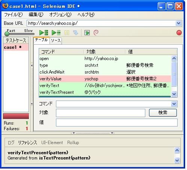Open the ヘルプ(H) menu
187x170 pixels.
coord(86,15)
